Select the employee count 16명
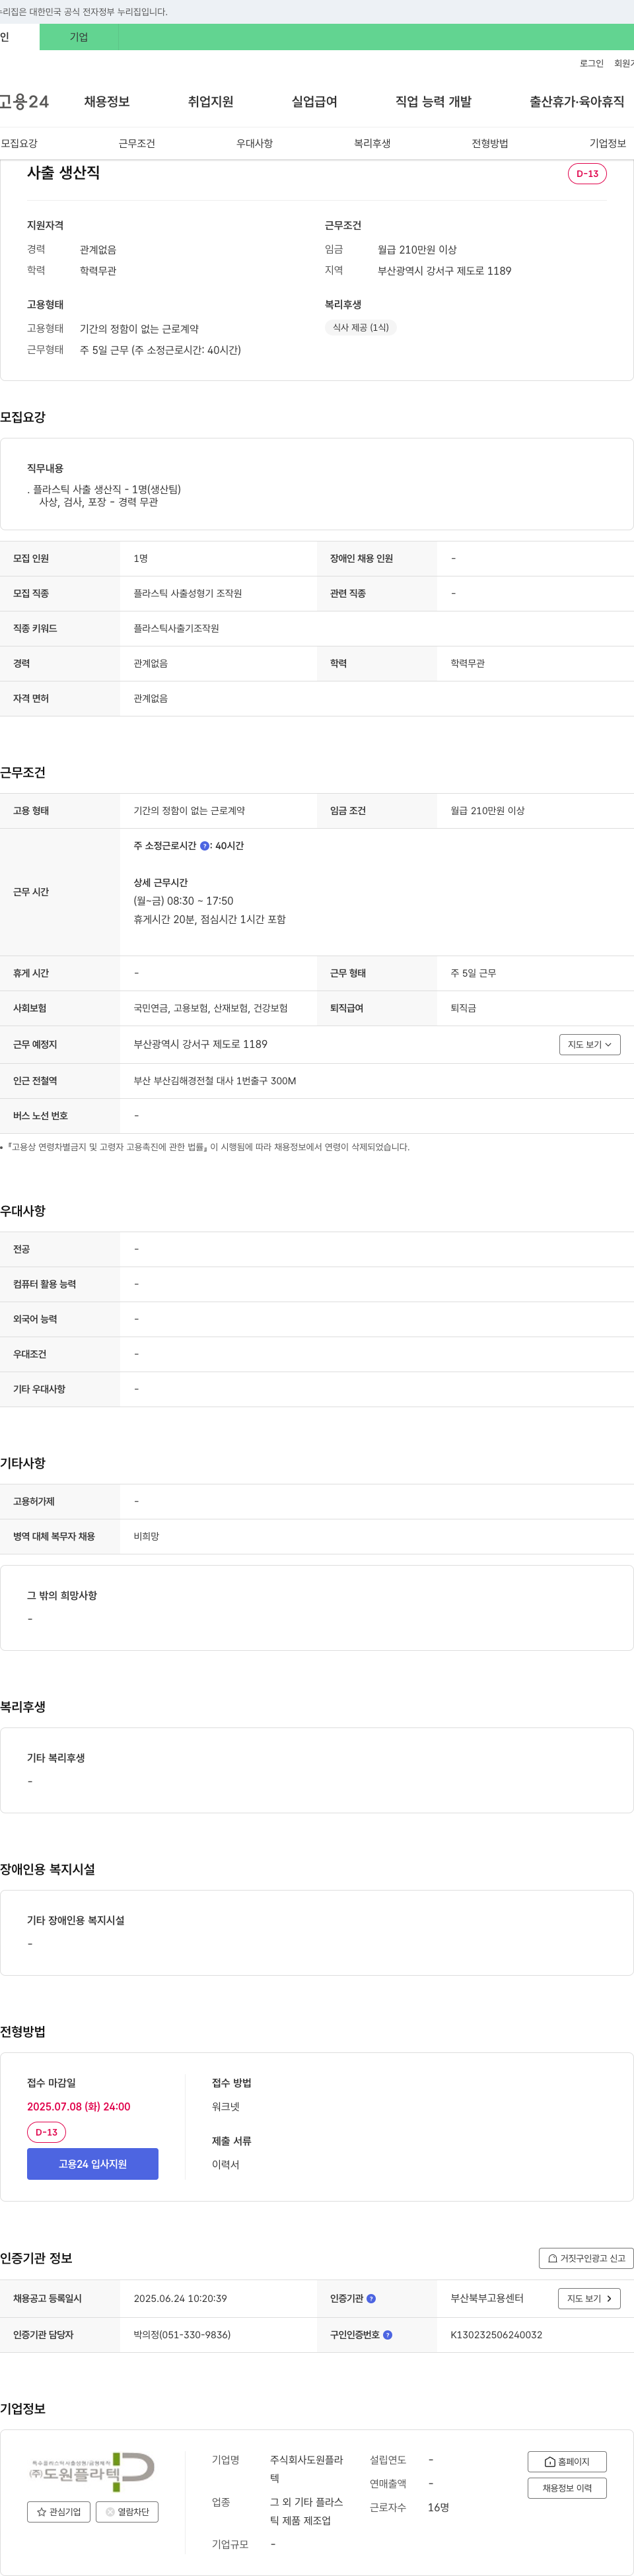The width and height of the screenshot is (634, 2576). pyautogui.click(x=438, y=2507)
